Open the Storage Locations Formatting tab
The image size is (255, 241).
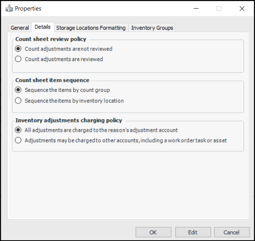pos(91,28)
